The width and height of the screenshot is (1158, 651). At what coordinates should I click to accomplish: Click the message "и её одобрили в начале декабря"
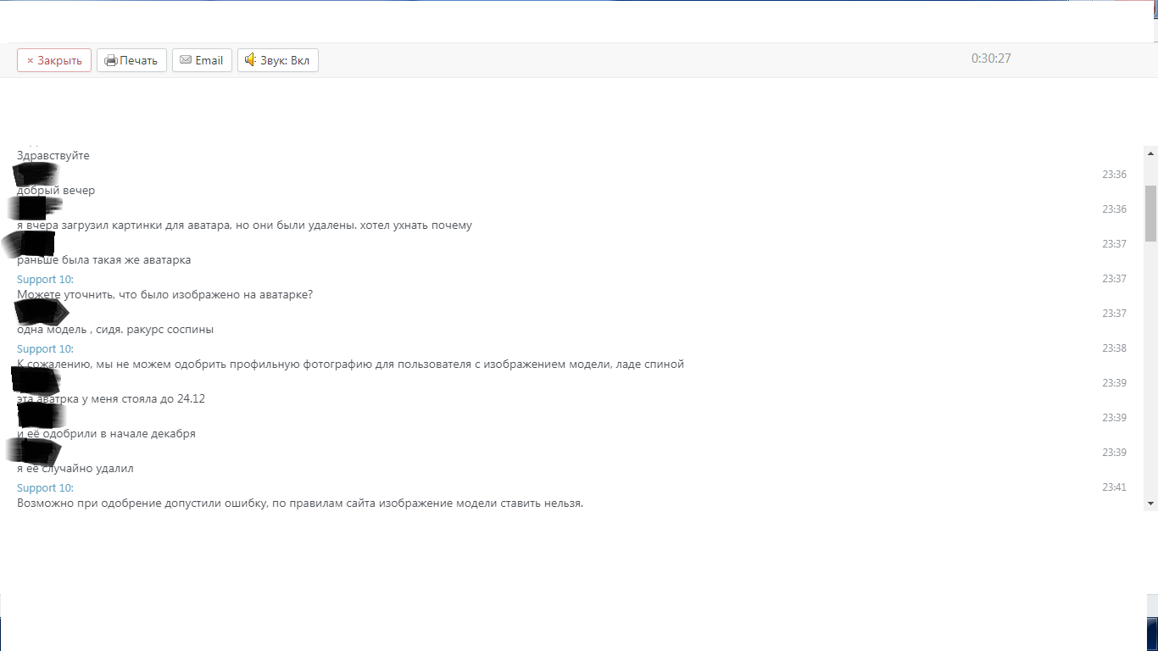click(106, 433)
